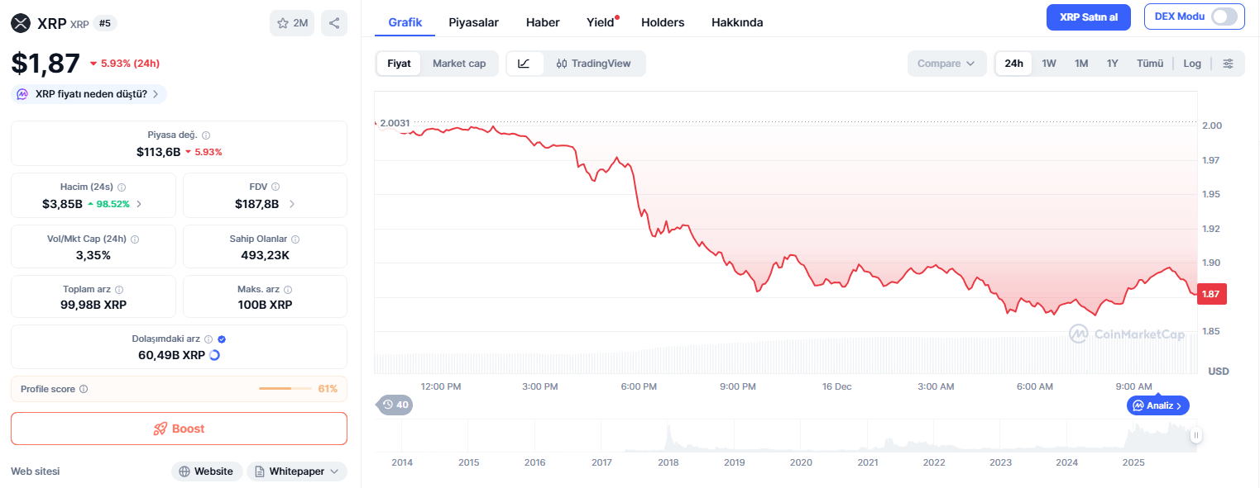
Task: Click AI icon in XRP fiyatı neden düştü
Action: click(22, 94)
